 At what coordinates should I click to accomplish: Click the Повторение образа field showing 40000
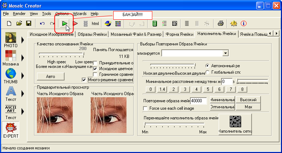click(199, 101)
